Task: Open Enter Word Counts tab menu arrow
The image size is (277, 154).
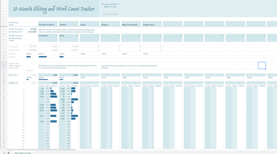Action: 33,153
